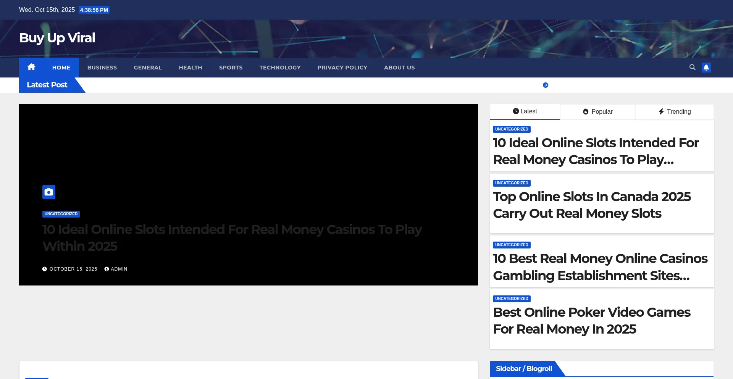Navigate to the Sports menu item
The width and height of the screenshot is (733, 379).
coord(231,68)
